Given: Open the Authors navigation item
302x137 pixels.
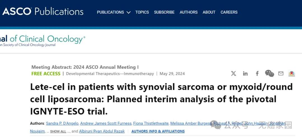Looking at the screenshot, I should [x=188, y=12].
